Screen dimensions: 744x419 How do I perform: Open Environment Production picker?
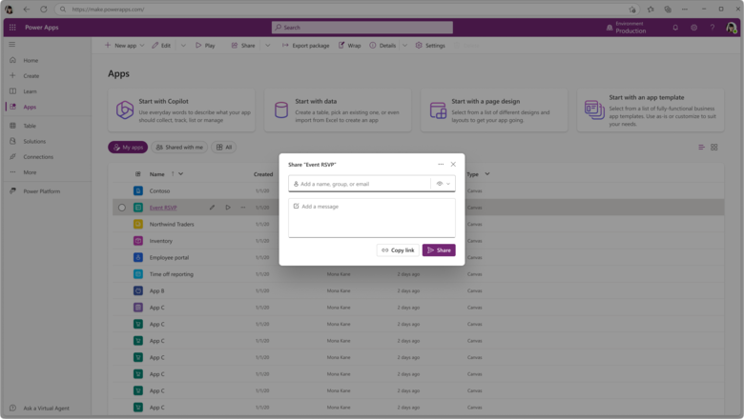pos(627,28)
